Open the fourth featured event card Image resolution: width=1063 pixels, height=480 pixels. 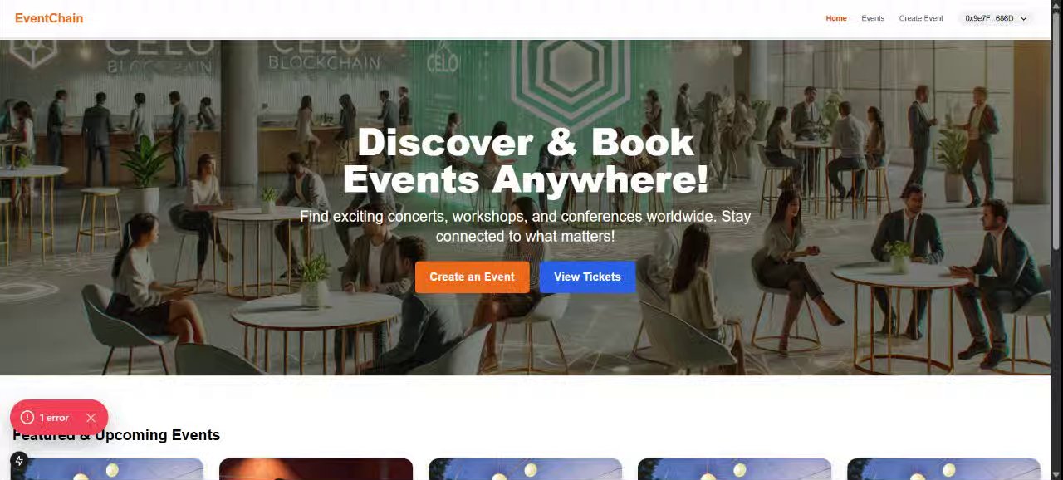coord(734,469)
